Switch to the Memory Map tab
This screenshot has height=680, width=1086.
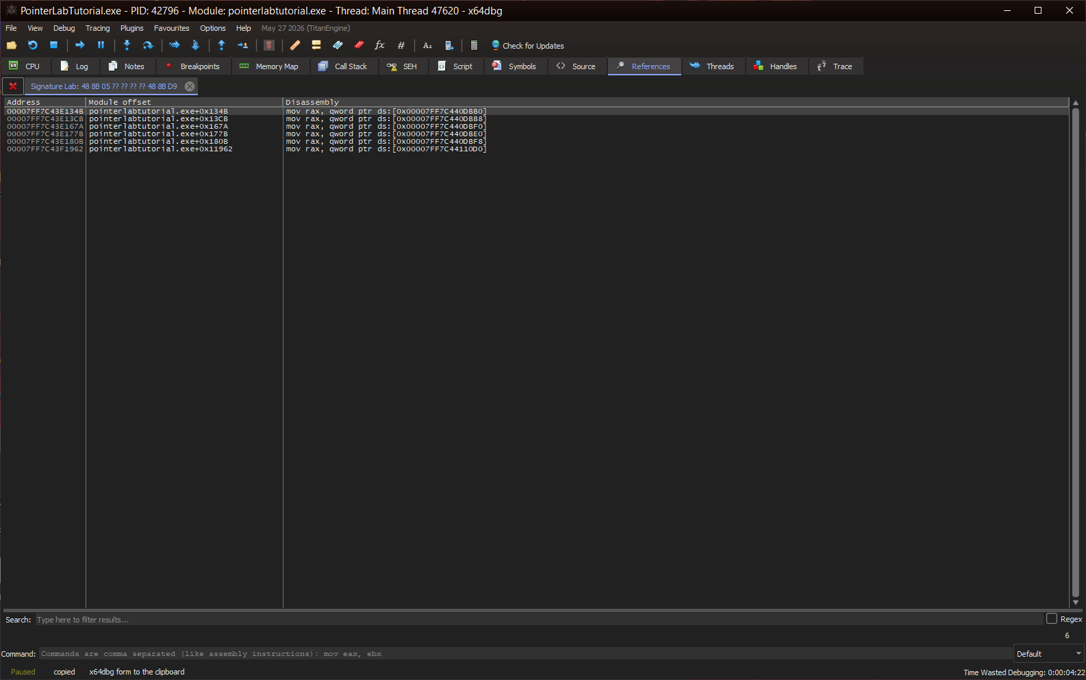[x=269, y=66]
